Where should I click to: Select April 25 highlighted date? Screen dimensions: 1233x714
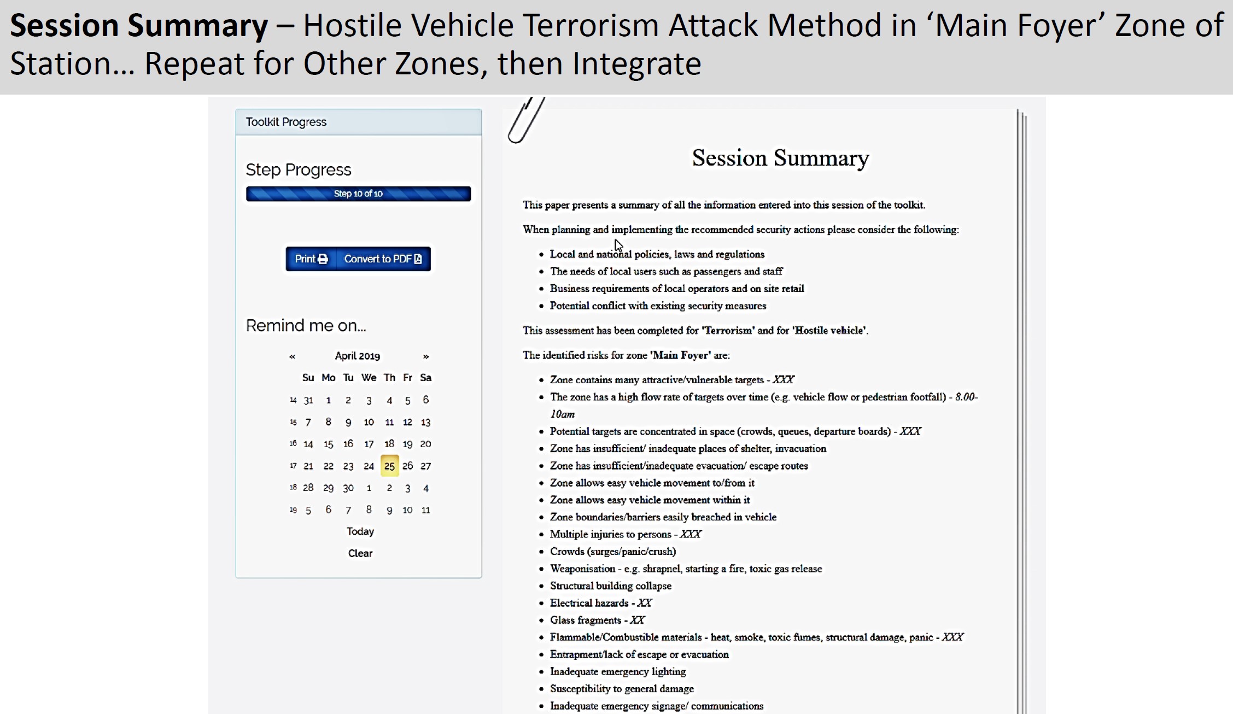click(x=389, y=466)
